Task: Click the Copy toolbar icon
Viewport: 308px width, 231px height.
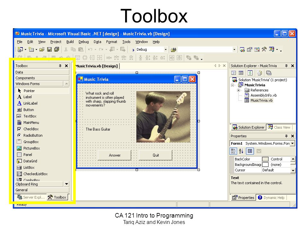Action: tap(73, 49)
